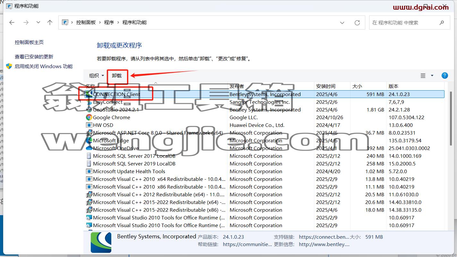Click the 卸载 toolbar button

[x=117, y=76]
